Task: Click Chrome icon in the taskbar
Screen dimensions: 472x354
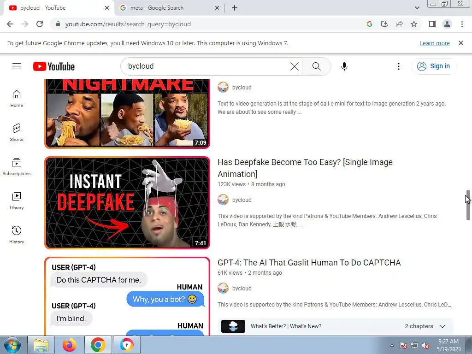Action: (98, 345)
